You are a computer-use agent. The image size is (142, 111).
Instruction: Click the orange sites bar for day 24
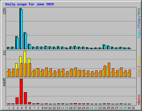point(105,71)
